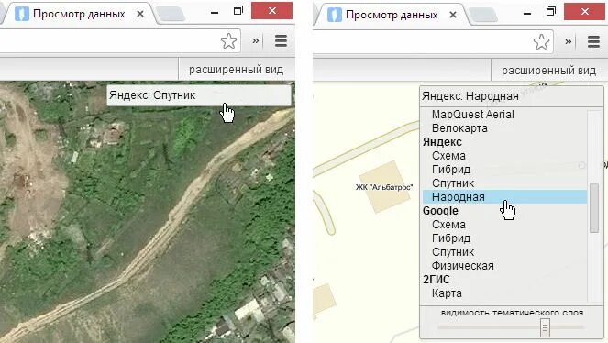Select Карта under the 2ГИС group

(447, 293)
